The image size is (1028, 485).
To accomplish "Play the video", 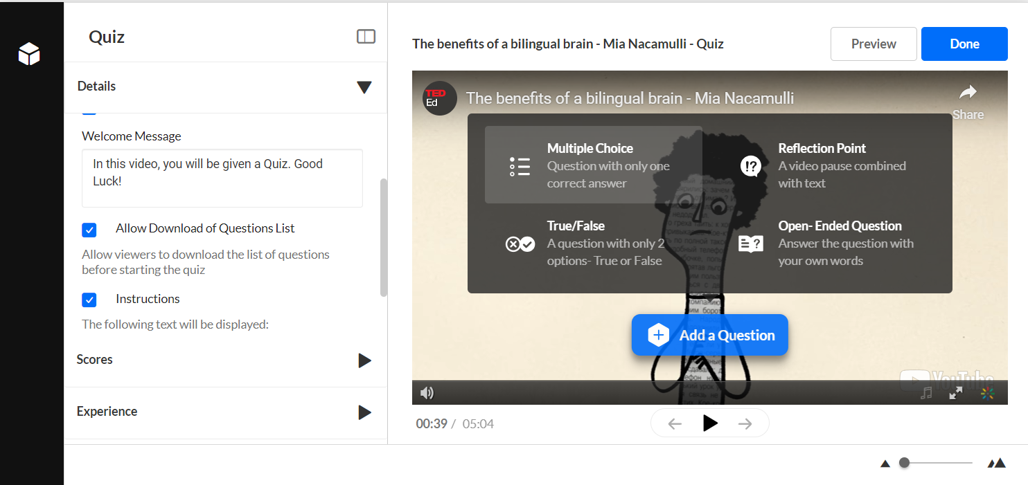I will tap(709, 423).
